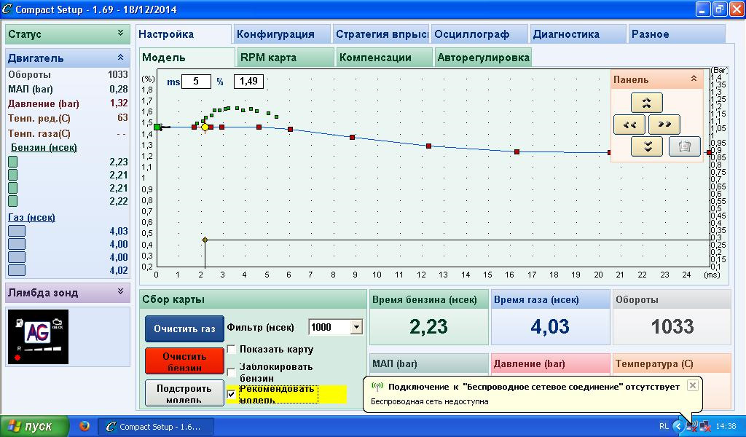Click the double up-arrow button in Панель
Screen dimensions: 746x437
point(647,102)
